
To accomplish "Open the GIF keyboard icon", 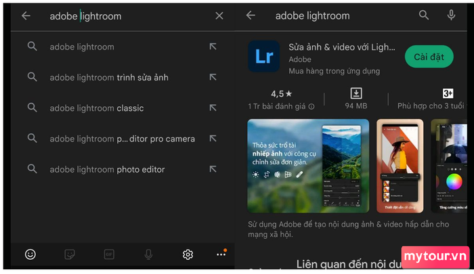I will (x=109, y=254).
